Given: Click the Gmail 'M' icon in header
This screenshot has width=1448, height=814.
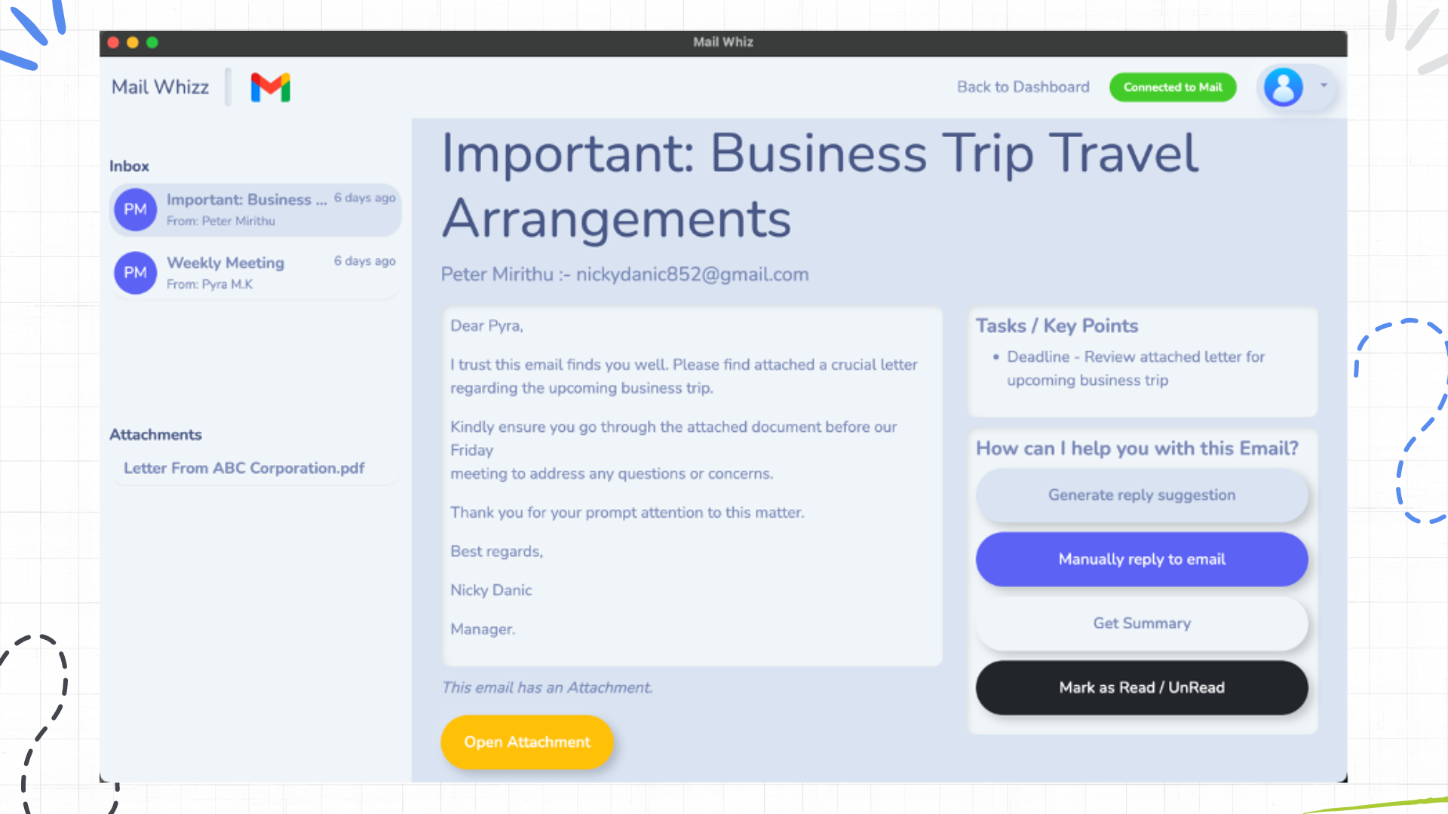Looking at the screenshot, I should click(x=269, y=87).
